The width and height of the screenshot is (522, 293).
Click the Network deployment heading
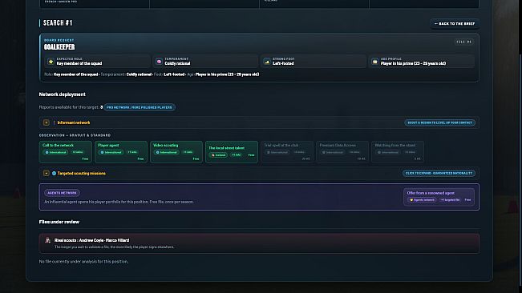coord(63,94)
